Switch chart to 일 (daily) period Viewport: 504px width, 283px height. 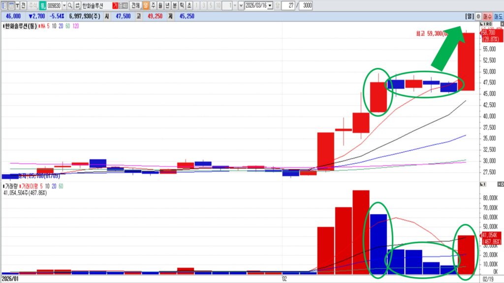point(146,5)
